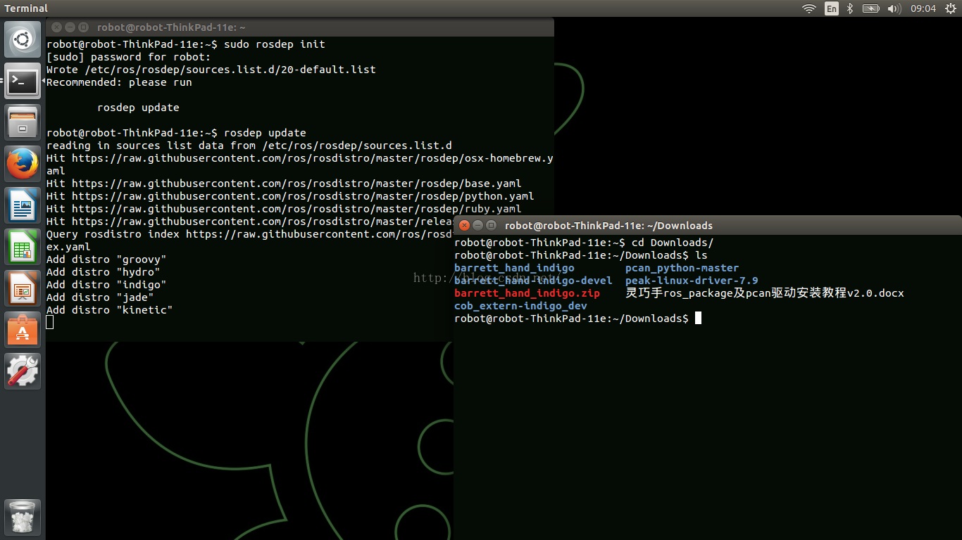
Task: Open Ubuntu Software Center
Action: [x=23, y=329]
